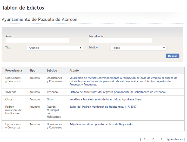
Task: Go to results page 3
Action: (x=161, y=139)
